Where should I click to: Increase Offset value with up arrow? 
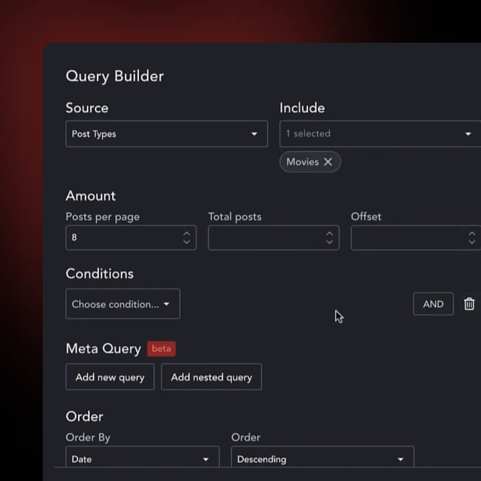(x=472, y=233)
